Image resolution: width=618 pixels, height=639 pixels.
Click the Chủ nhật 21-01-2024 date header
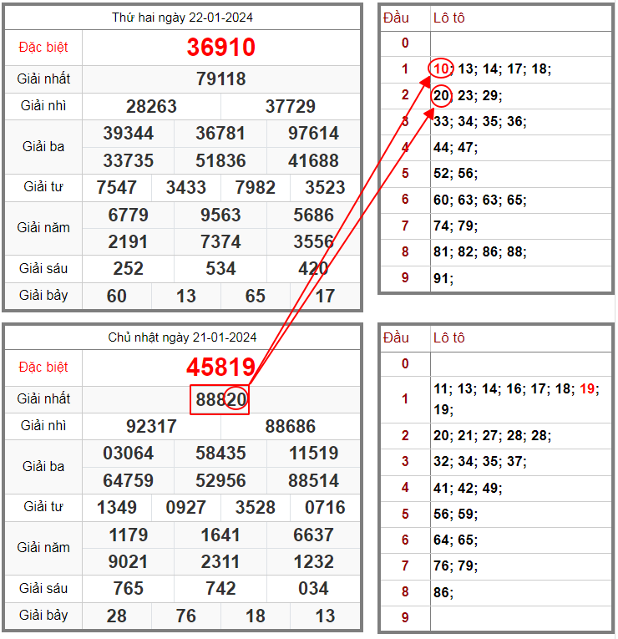click(182, 337)
